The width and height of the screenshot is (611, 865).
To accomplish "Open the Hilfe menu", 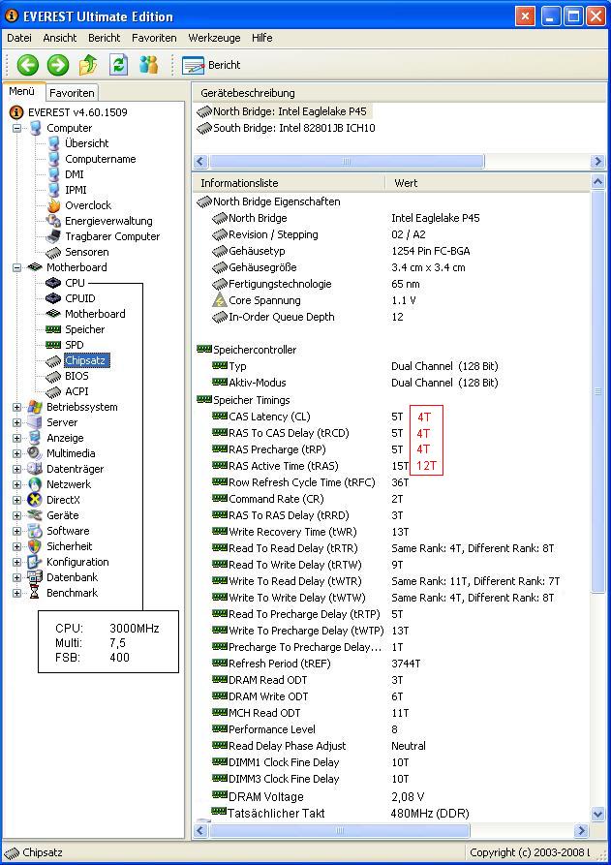I will coord(262,38).
